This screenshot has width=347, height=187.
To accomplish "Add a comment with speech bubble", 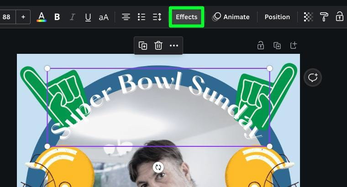I will coord(313,78).
